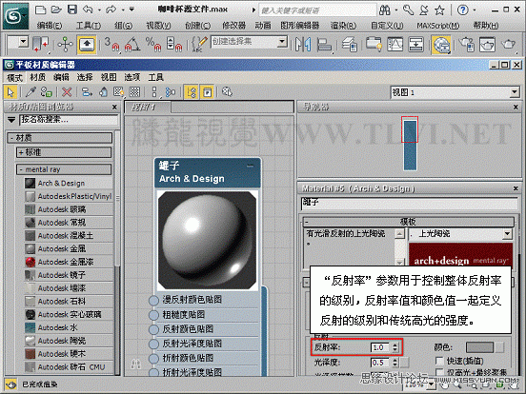Toggle the angle snap icon
Viewport: 526px width, 394px height.
point(132,44)
